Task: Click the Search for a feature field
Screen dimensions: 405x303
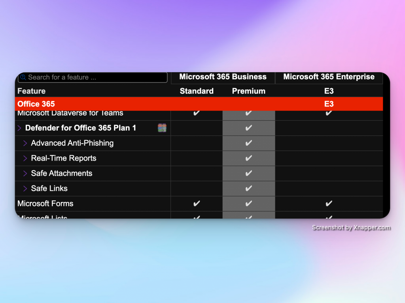Action: pyautogui.click(x=95, y=77)
